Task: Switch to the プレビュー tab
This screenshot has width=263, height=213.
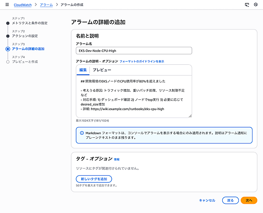Action: click(102, 70)
